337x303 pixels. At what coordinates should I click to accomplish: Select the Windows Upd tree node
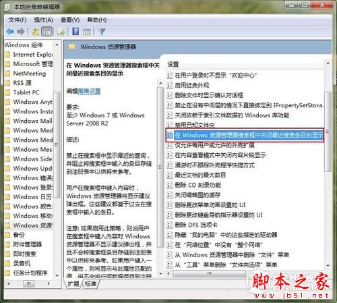coord(33,168)
